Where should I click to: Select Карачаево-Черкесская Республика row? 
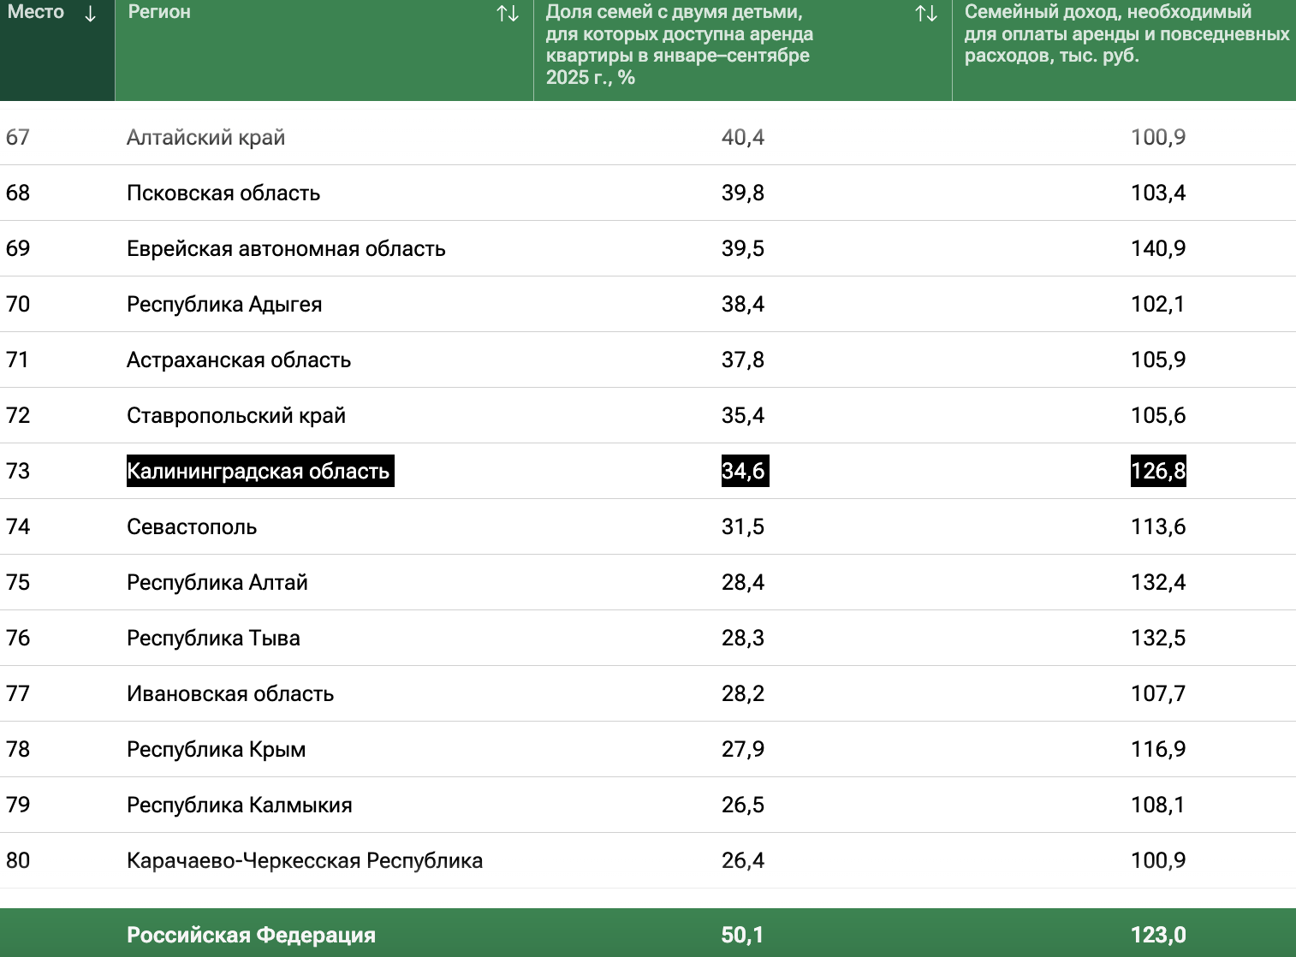(x=305, y=861)
